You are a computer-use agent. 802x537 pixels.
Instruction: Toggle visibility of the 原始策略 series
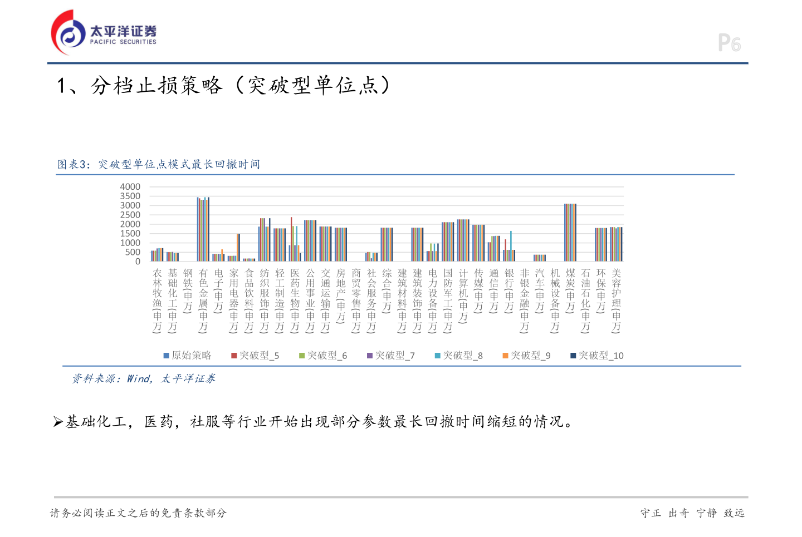tap(184, 354)
